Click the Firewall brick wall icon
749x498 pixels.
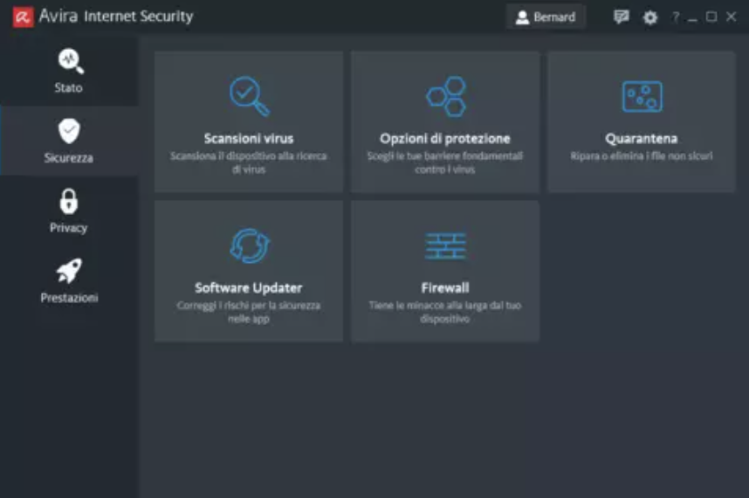coord(445,246)
